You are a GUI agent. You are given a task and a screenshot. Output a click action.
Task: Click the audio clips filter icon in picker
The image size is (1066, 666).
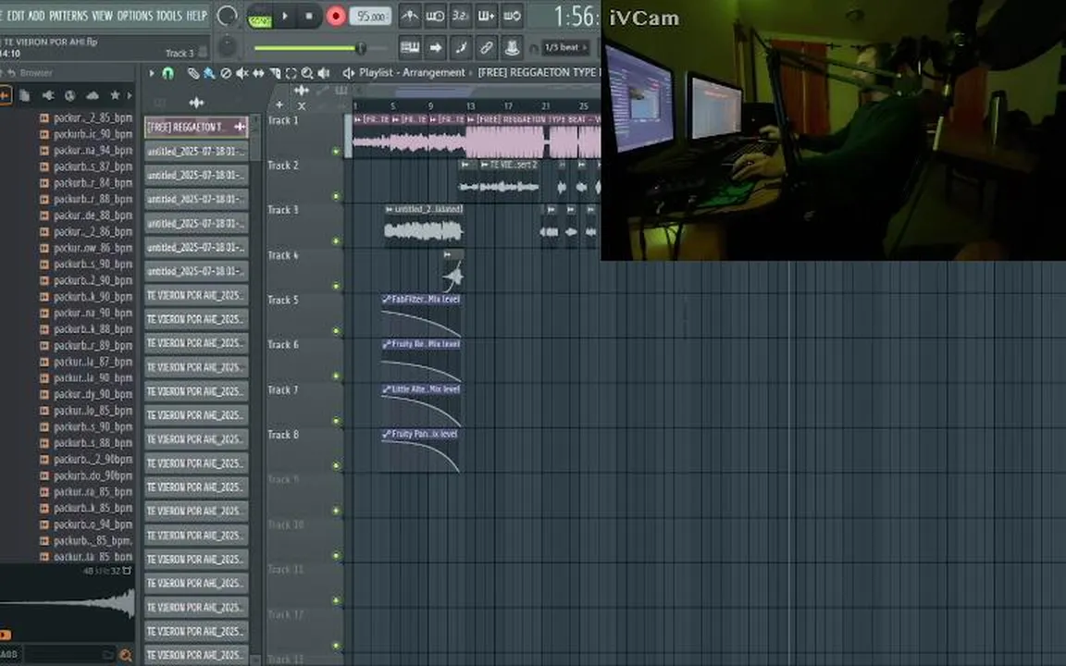tap(196, 103)
